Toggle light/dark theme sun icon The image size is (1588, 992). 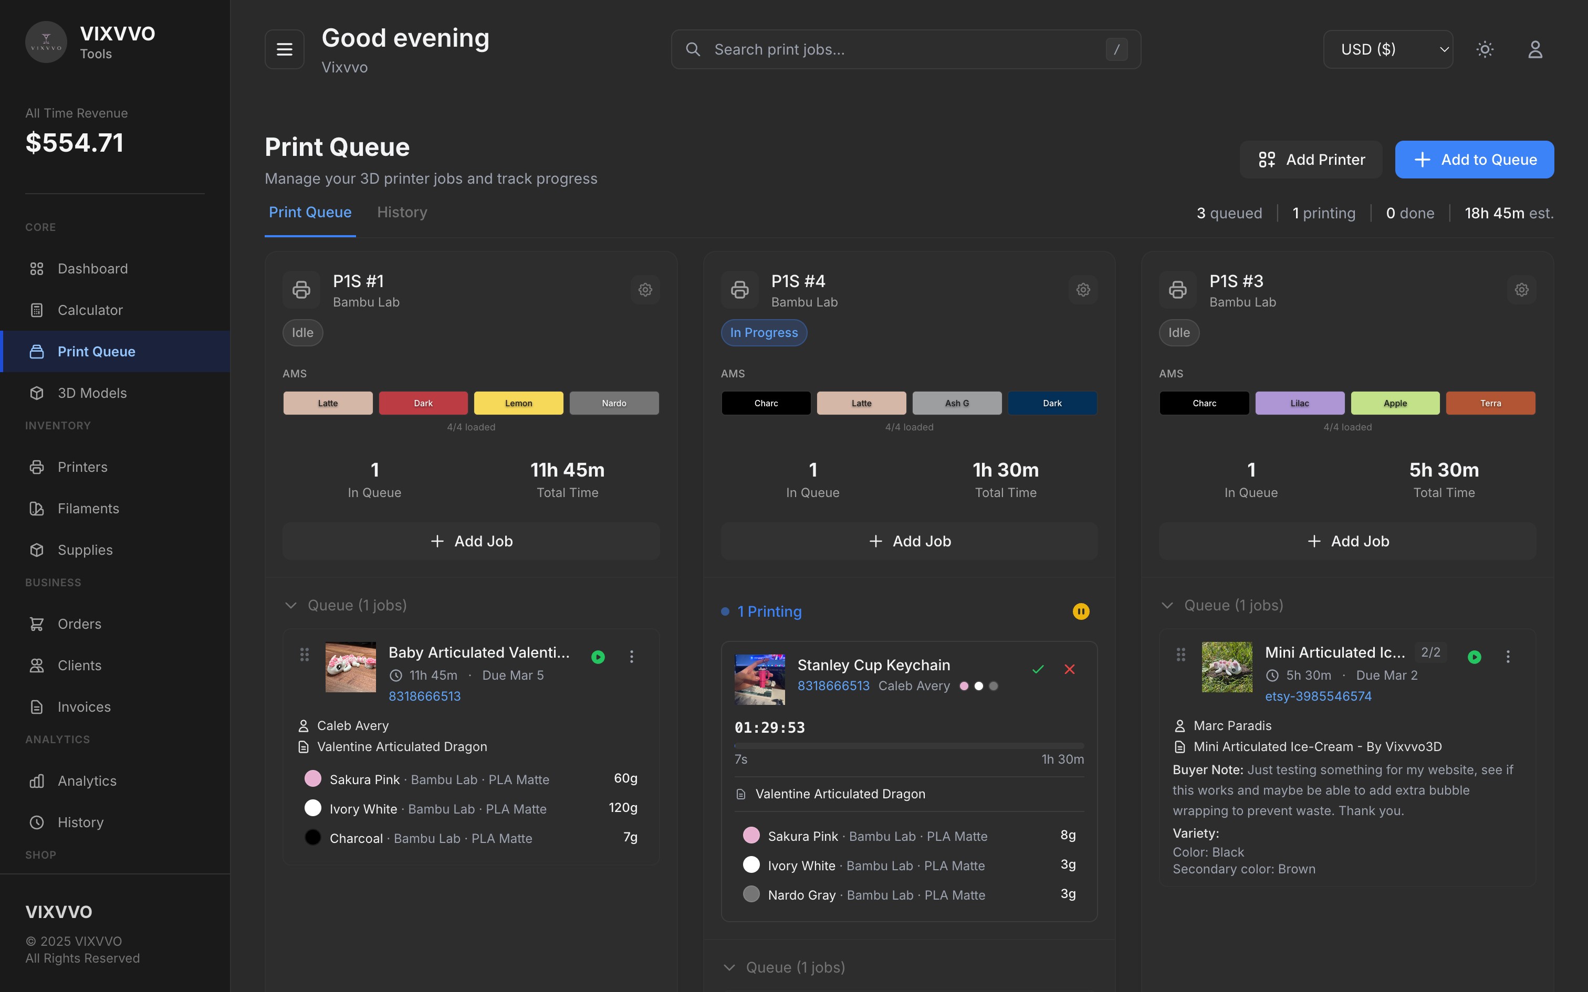click(1485, 49)
